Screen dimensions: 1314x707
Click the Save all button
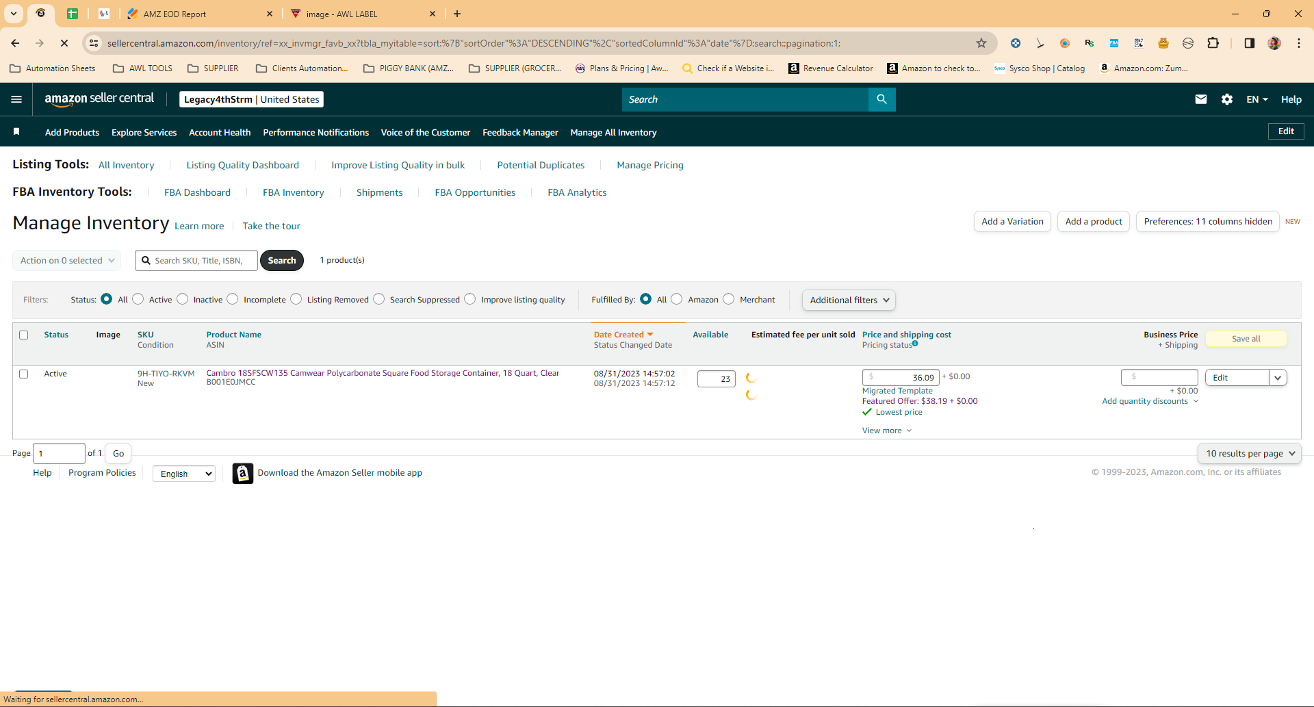pos(1246,339)
